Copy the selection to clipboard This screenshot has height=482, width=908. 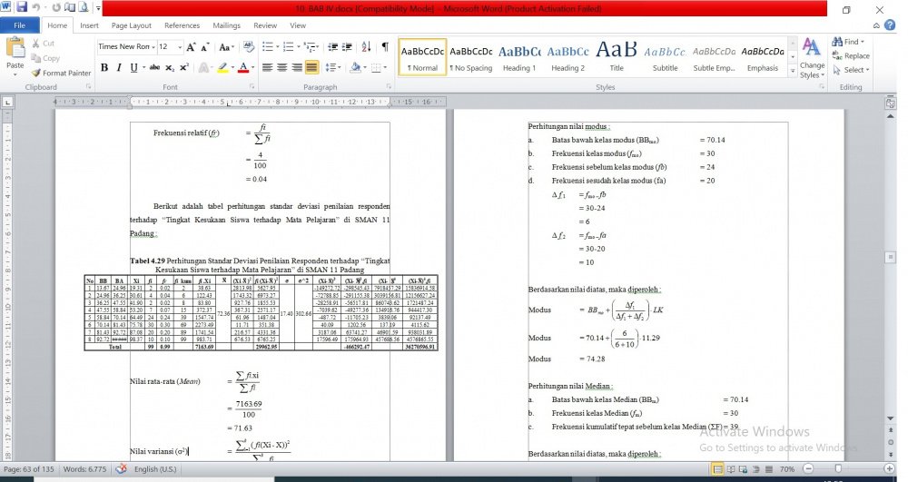coord(45,58)
